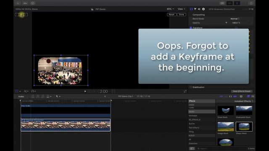Toggle the timeline panel layout icon
Viewport: 269px width, 151px height.
229,3
